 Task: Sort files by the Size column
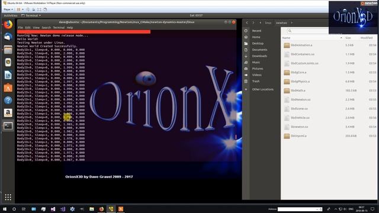click(348, 38)
